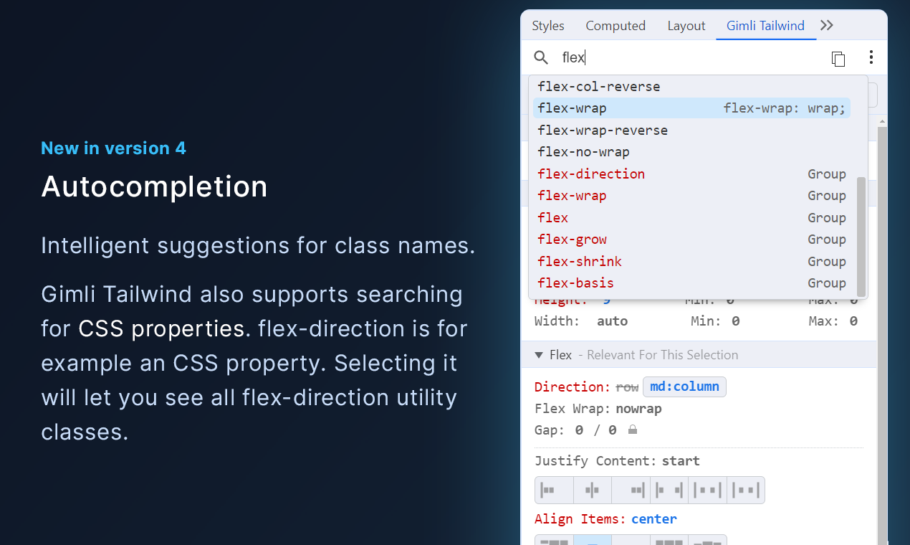Viewport: 910px width, 545px height.
Task: Click the 'Justify Content:' label
Action: tap(595, 461)
